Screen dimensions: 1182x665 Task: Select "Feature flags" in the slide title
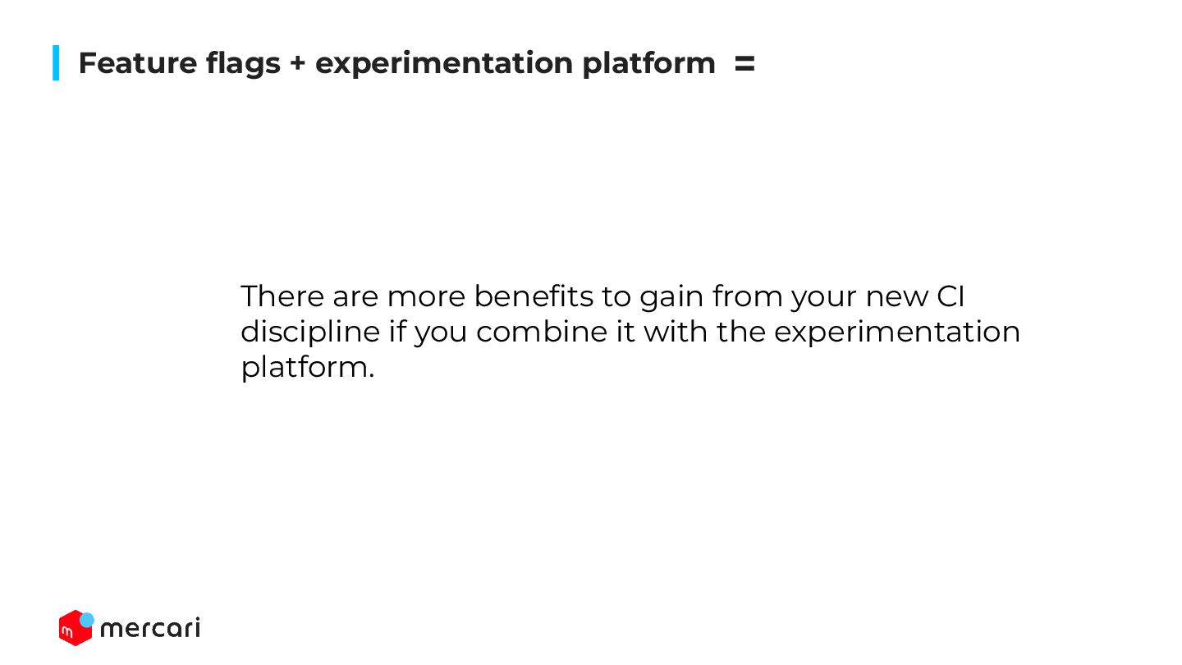pos(179,63)
